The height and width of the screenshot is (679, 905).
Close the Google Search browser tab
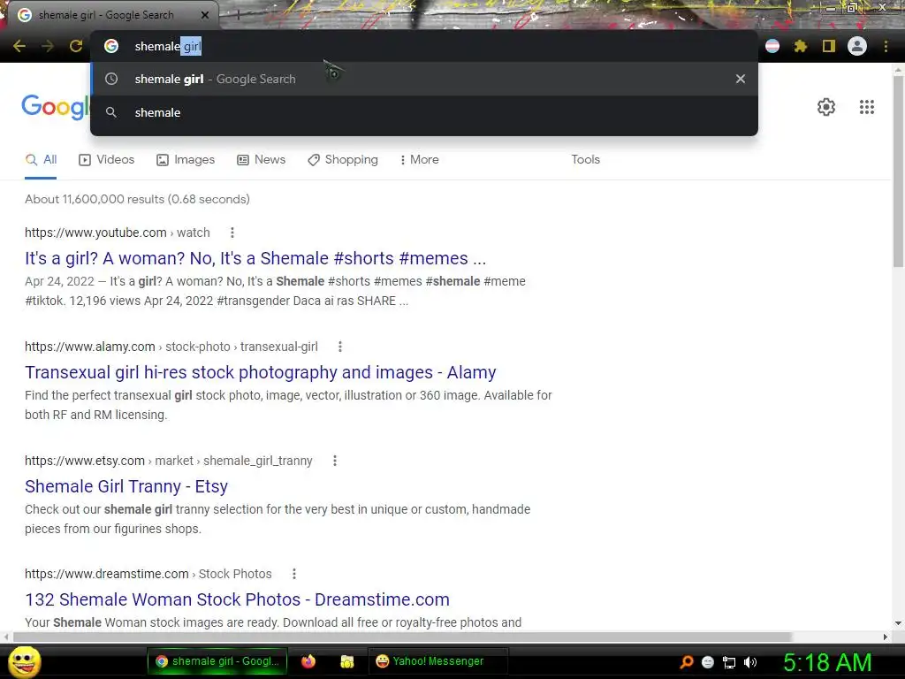click(x=205, y=15)
